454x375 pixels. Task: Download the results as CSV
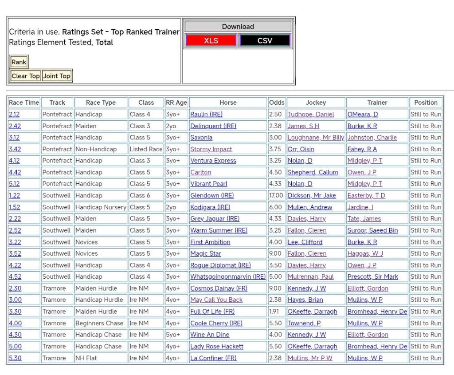(265, 40)
